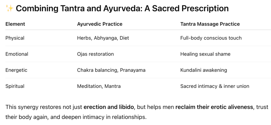Select the 'Chakra balancing, Pranayama' cell
Image resolution: width=271 pixels, height=125 pixels.
click(x=111, y=70)
